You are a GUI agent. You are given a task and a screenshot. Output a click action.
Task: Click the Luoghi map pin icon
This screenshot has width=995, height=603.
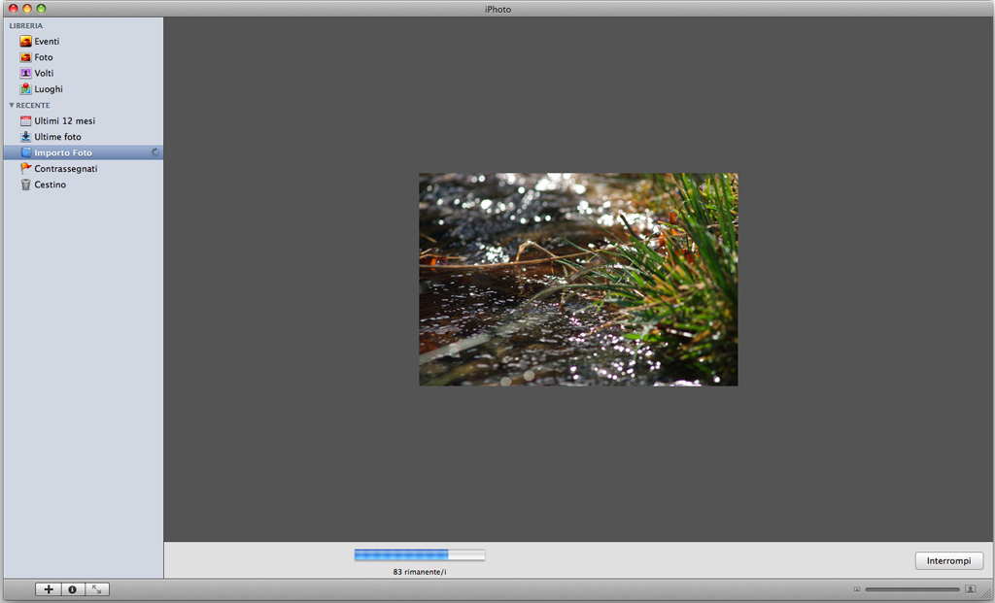click(25, 88)
